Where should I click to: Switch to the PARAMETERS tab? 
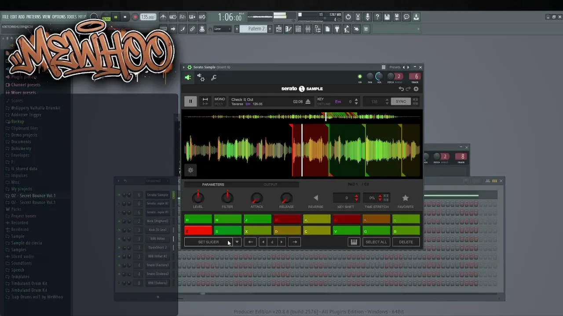tap(213, 184)
